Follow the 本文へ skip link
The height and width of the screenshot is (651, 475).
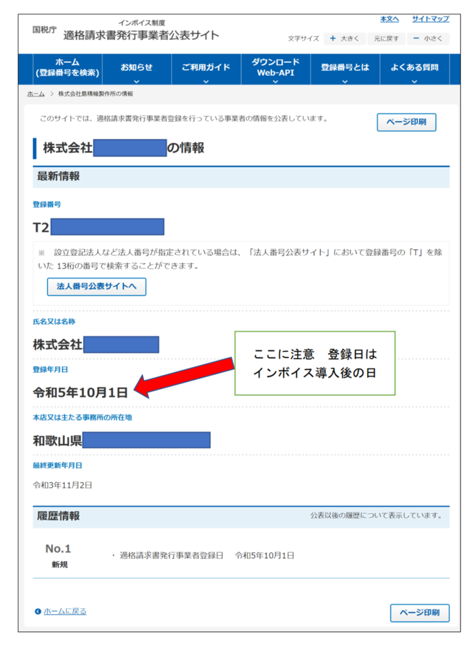point(389,19)
